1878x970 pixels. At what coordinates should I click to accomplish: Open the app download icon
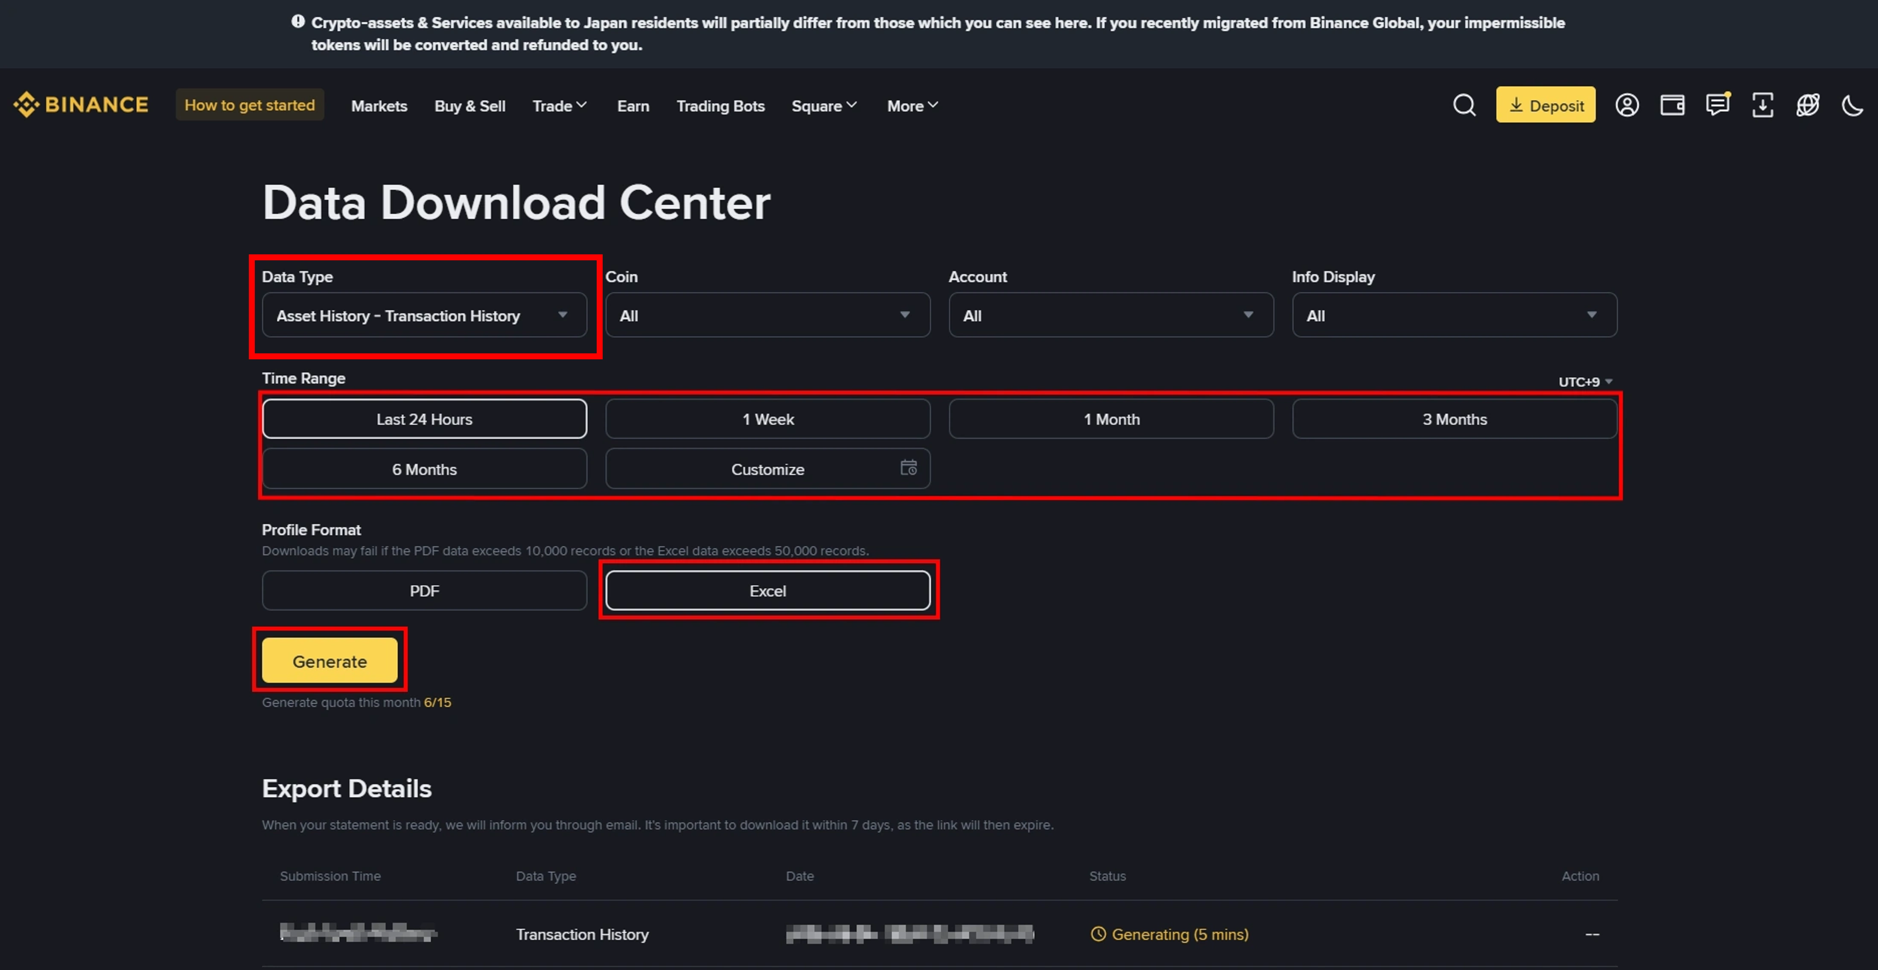(1762, 105)
